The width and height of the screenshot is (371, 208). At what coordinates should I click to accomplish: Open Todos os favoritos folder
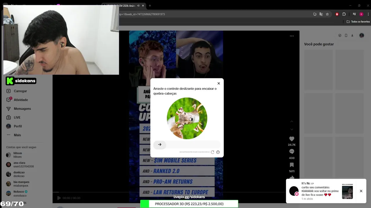click(358, 22)
